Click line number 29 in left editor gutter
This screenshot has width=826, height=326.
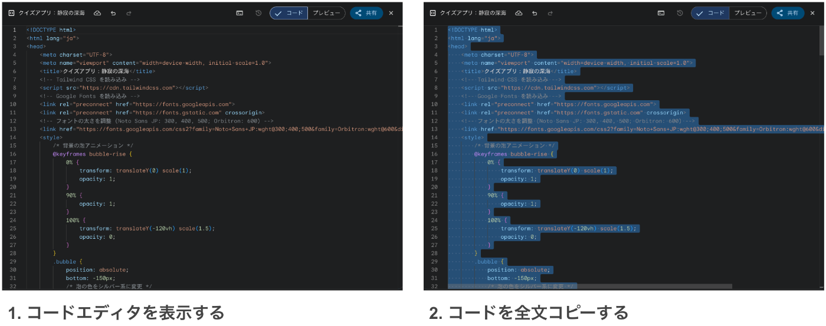tap(13, 261)
